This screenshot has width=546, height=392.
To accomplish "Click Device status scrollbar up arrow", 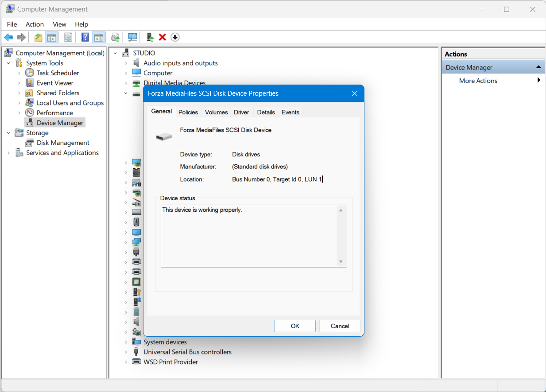I will point(341,210).
